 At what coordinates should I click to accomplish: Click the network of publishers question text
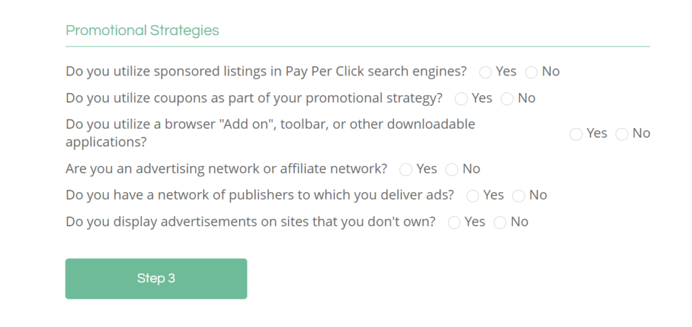pos(260,195)
